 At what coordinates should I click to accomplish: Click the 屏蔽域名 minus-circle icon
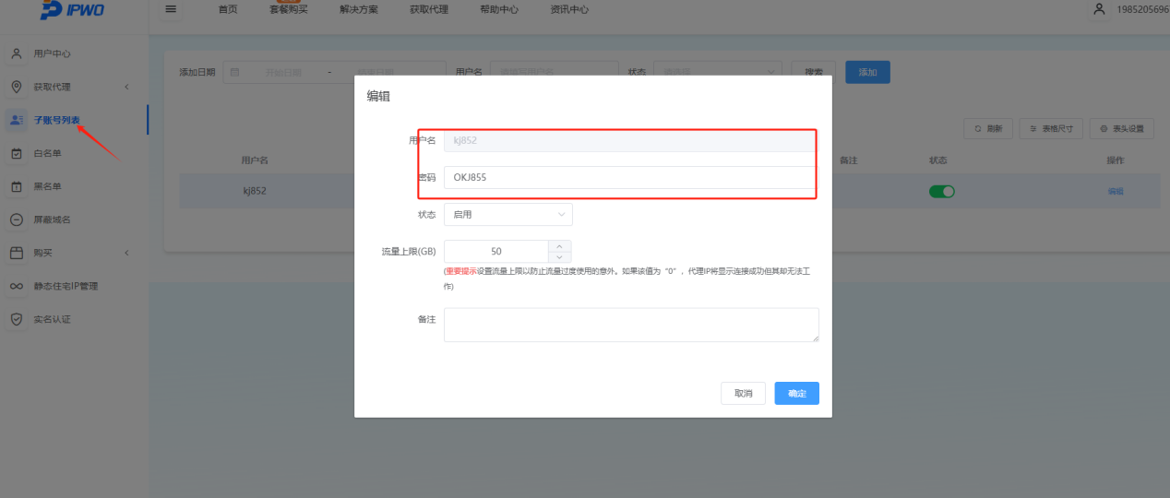tap(17, 219)
